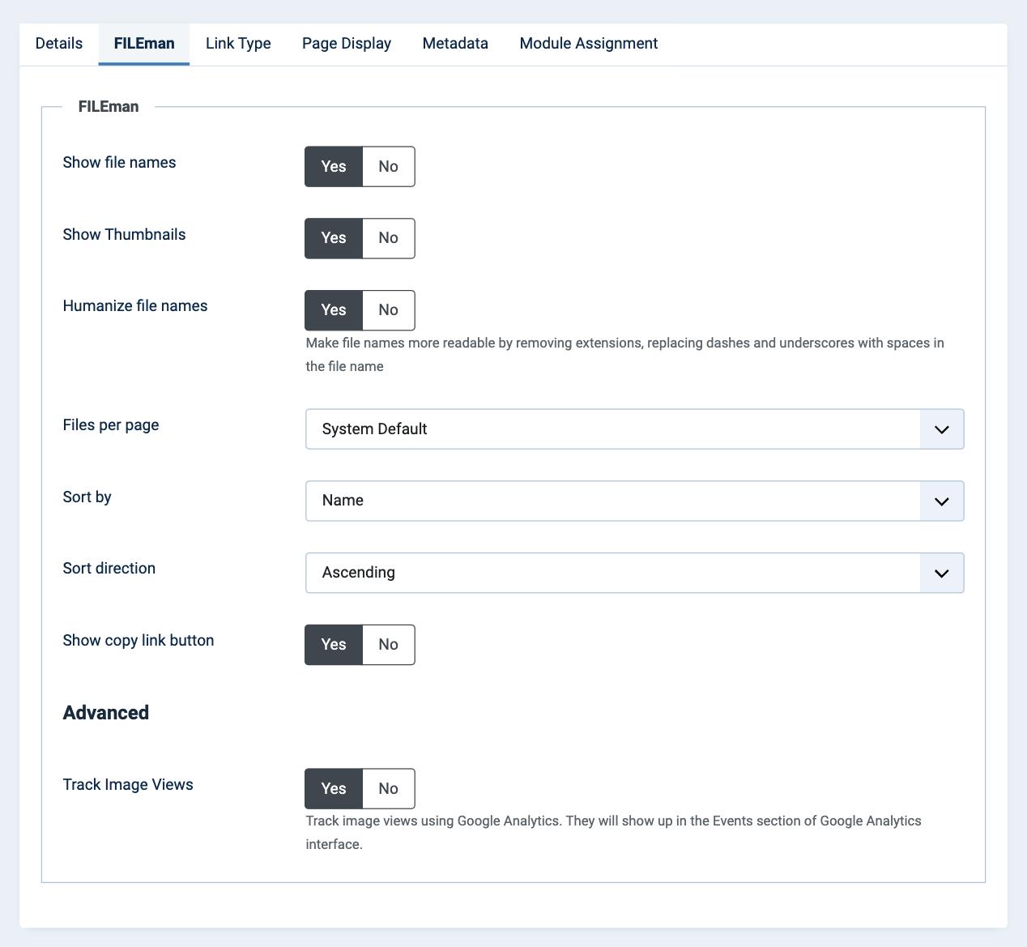Image resolution: width=1027 pixels, height=947 pixels.
Task: Click the Track Image Views label
Action: click(x=128, y=785)
